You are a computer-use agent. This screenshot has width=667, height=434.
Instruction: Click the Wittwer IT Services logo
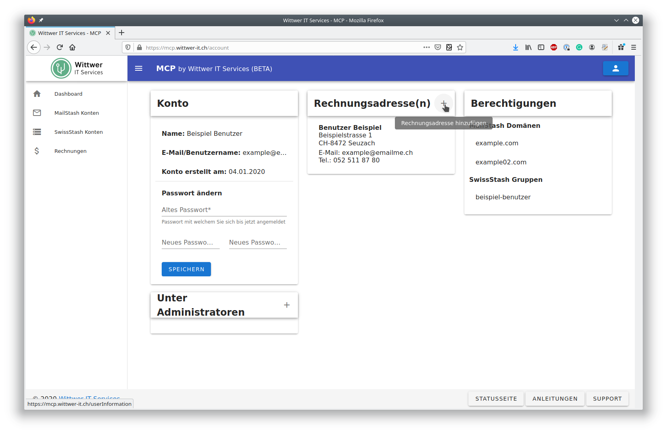pos(77,68)
